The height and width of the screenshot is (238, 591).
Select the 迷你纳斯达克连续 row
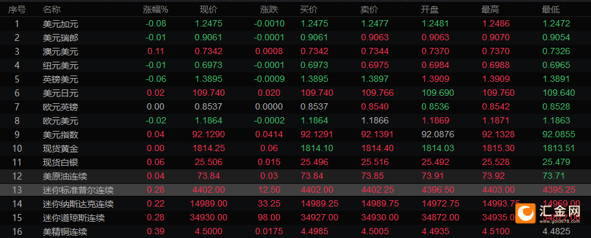tap(295, 204)
